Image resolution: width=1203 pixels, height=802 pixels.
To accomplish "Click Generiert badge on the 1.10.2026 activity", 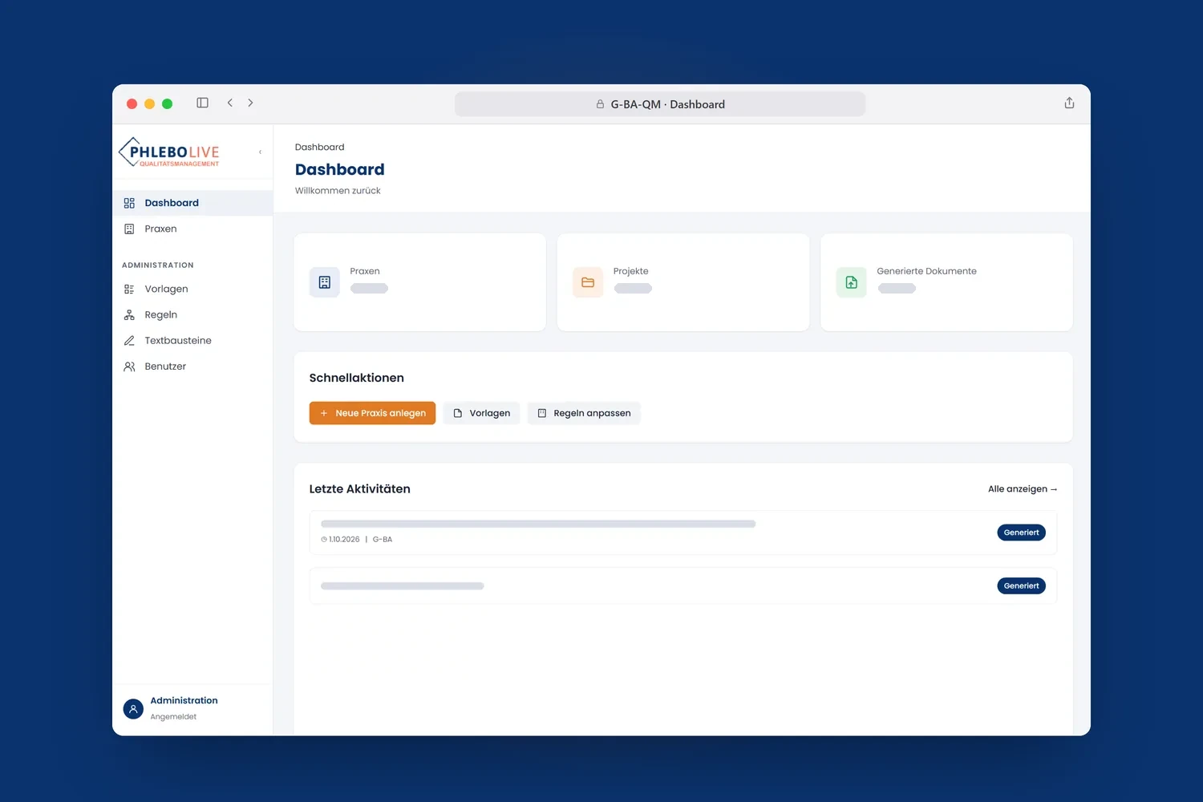I will [1021, 533].
